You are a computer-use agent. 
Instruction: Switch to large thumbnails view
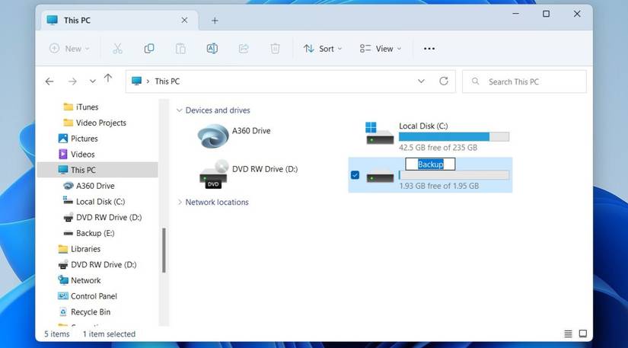point(583,334)
